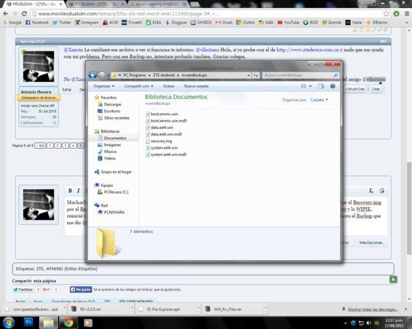Click the Chrome address bar URL
Viewport: 412px width, 329px height.
128,14
